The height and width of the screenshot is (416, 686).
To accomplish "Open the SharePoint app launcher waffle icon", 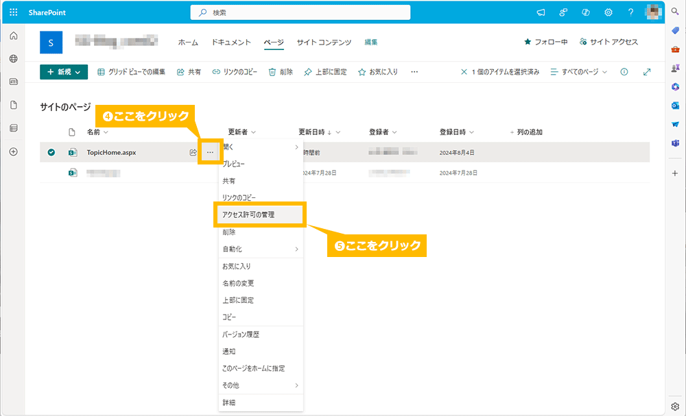I will pyautogui.click(x=14, y=12).
